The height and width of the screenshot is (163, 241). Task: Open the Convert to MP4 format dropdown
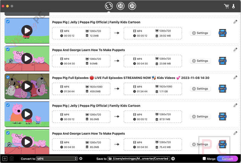pyautogui.click(x=57, y=159)
